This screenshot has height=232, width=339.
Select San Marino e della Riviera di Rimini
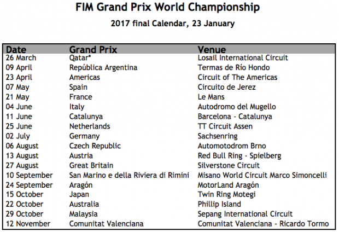click(x=129, y=175)
